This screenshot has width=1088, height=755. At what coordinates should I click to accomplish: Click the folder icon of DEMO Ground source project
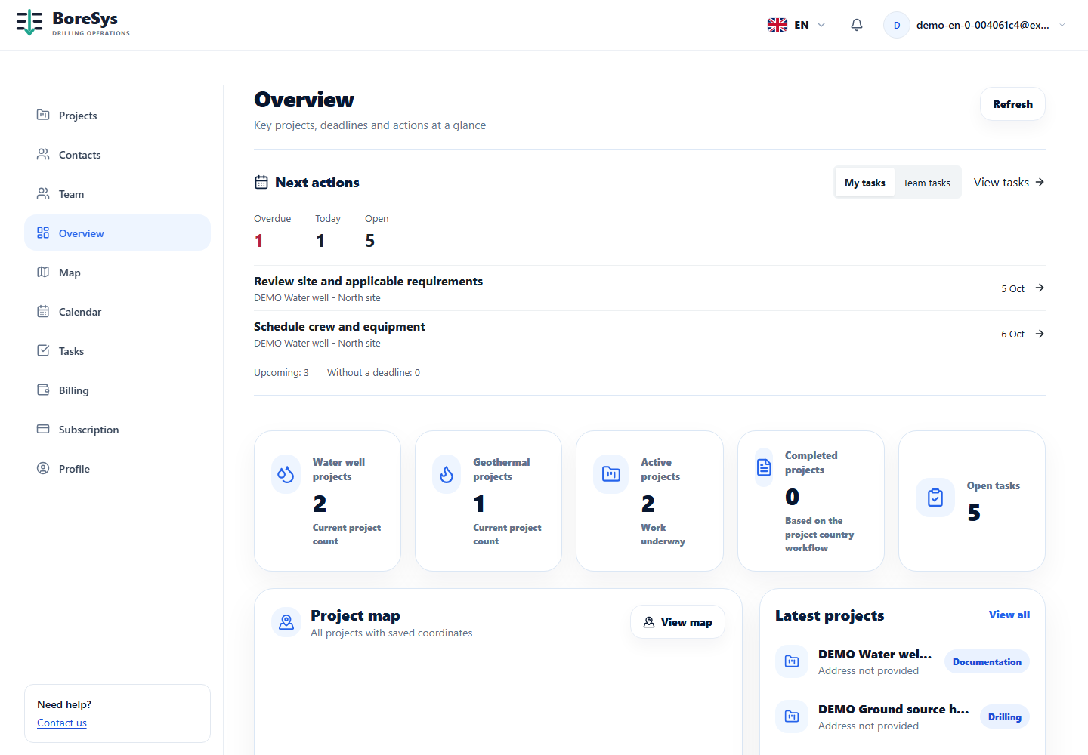pyautogui.click(x=792, y=716)
